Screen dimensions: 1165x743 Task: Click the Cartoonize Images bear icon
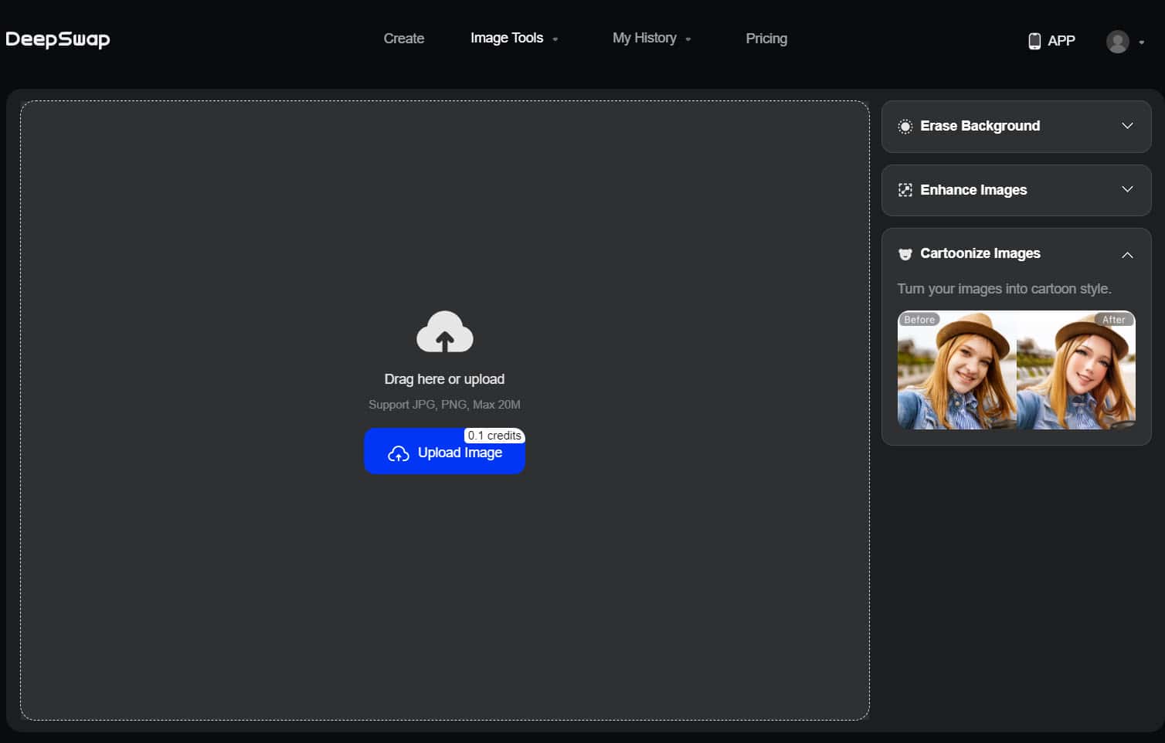coord(905,253)
